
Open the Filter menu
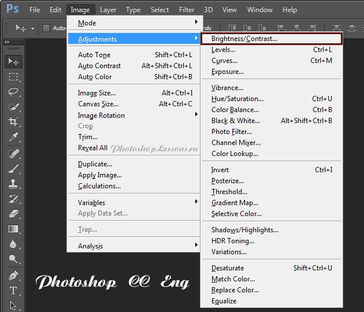[x=187, y=10]
